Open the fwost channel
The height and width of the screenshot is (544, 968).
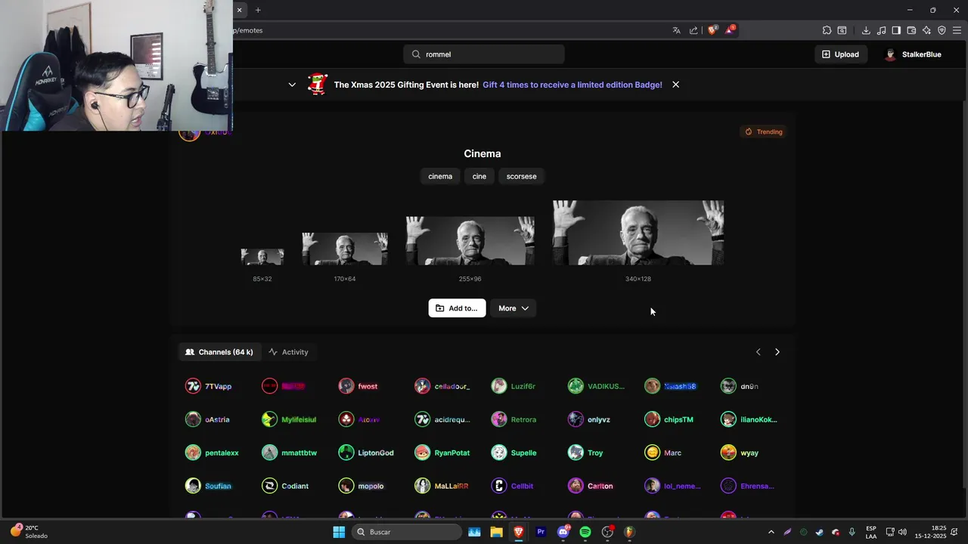click(358, 386)
